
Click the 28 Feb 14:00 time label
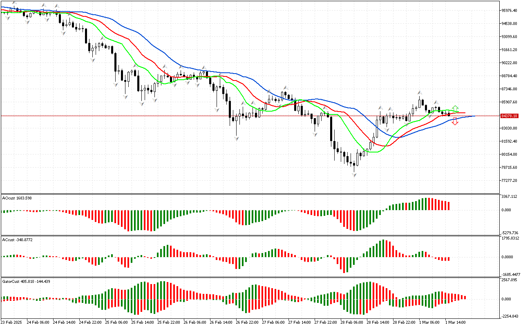378,323
